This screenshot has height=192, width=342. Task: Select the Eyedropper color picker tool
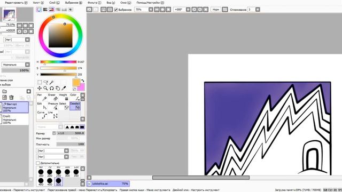pyautogui.click(x=64, y=88)
